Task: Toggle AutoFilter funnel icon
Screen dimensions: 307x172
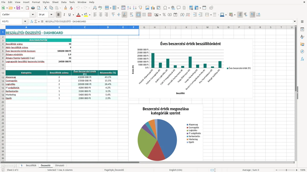Action: (140, 8)
